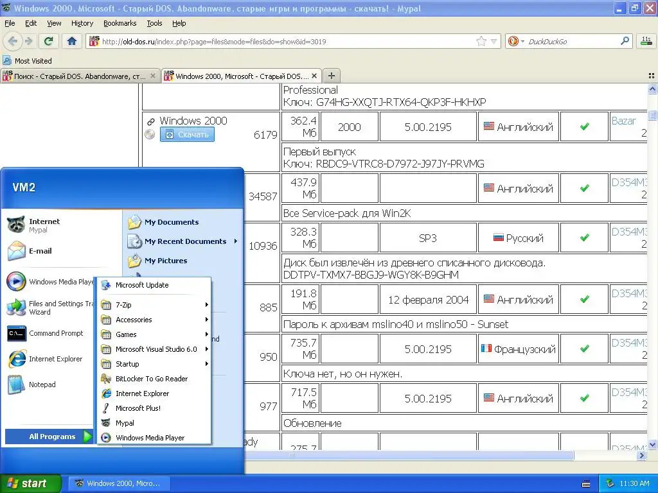Expand the Accessories program group

click(154, 320)
